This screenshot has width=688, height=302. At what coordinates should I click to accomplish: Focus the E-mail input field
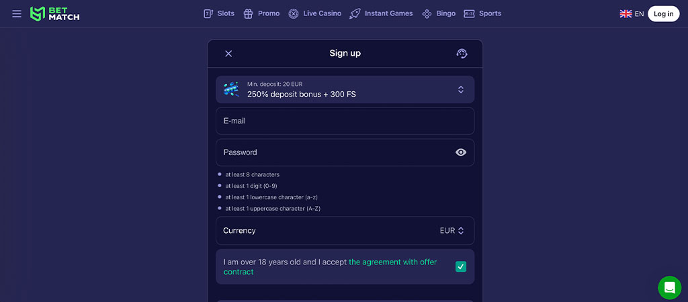pyautogui.click(x=345, y=121)
